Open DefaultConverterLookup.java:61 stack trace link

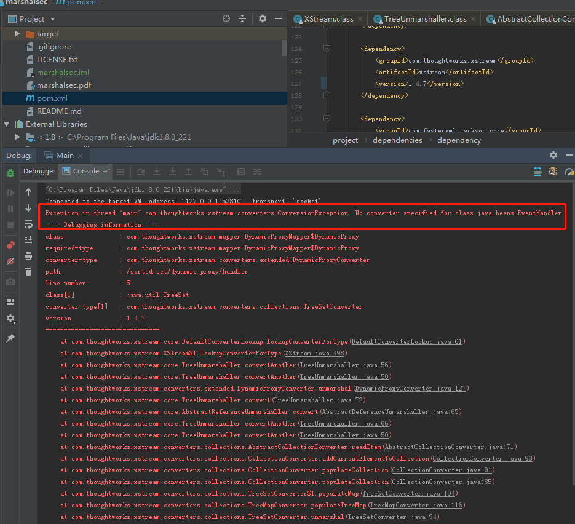(407, 341)
